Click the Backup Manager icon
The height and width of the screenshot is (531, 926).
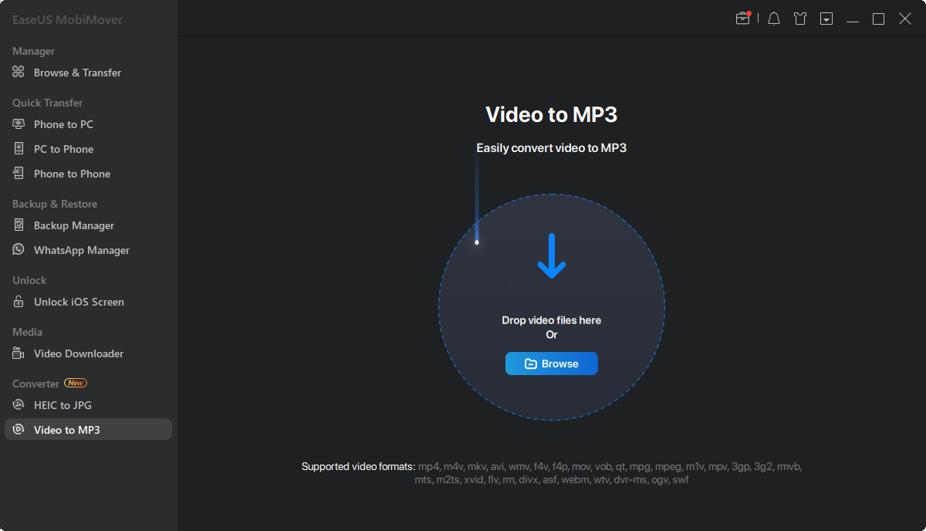(x=19, y=225)
